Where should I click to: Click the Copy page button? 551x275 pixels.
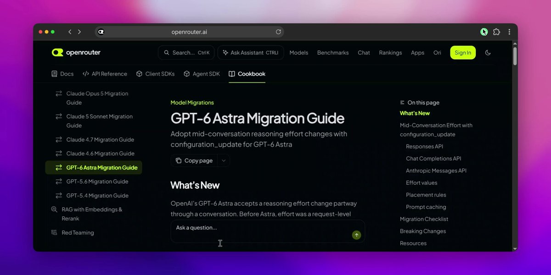pos(194,160)
